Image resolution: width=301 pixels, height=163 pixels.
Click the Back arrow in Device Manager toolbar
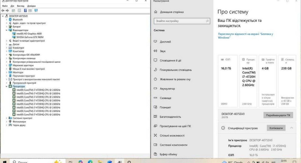tap(3, 11)
